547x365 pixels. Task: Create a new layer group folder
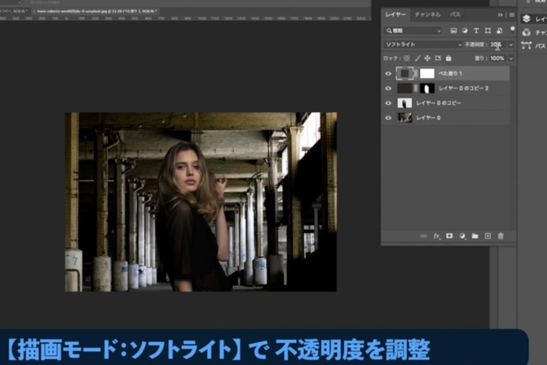(474, 236)
